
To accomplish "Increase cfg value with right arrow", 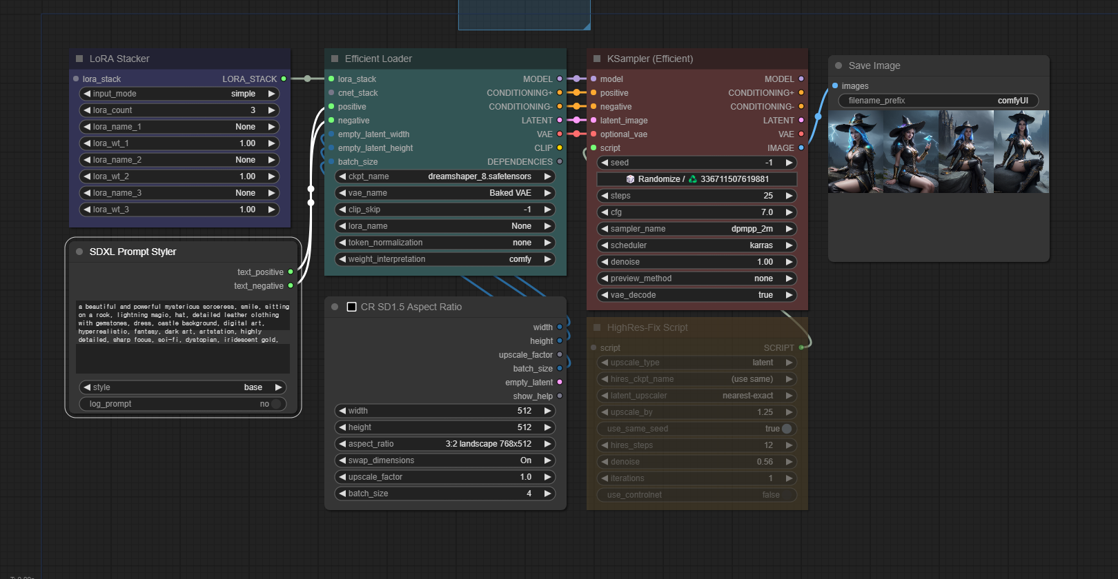I will coord(789,212).
